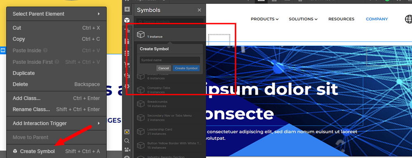Open the Pages panel icon

(x=127, y=41)
